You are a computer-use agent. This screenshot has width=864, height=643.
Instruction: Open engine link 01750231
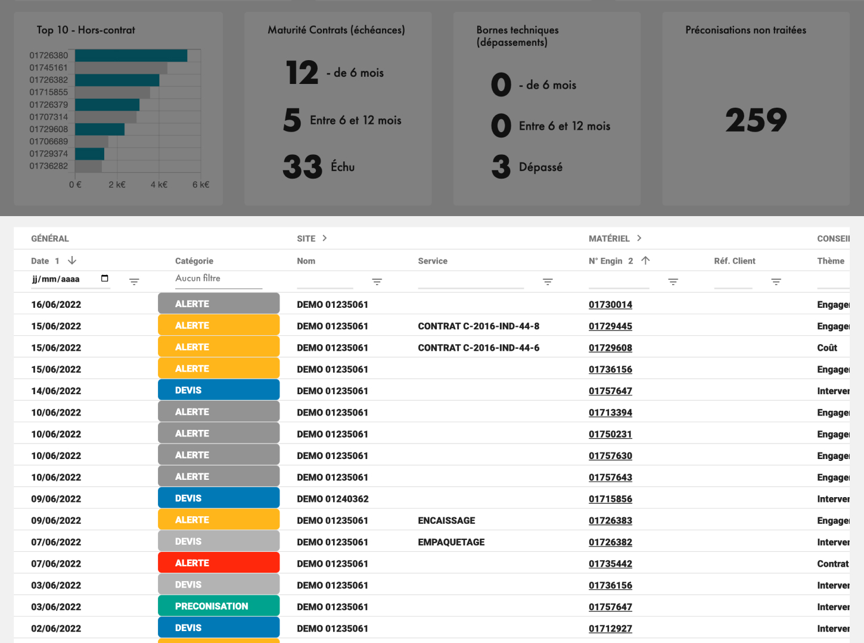(x=610, y=434)
